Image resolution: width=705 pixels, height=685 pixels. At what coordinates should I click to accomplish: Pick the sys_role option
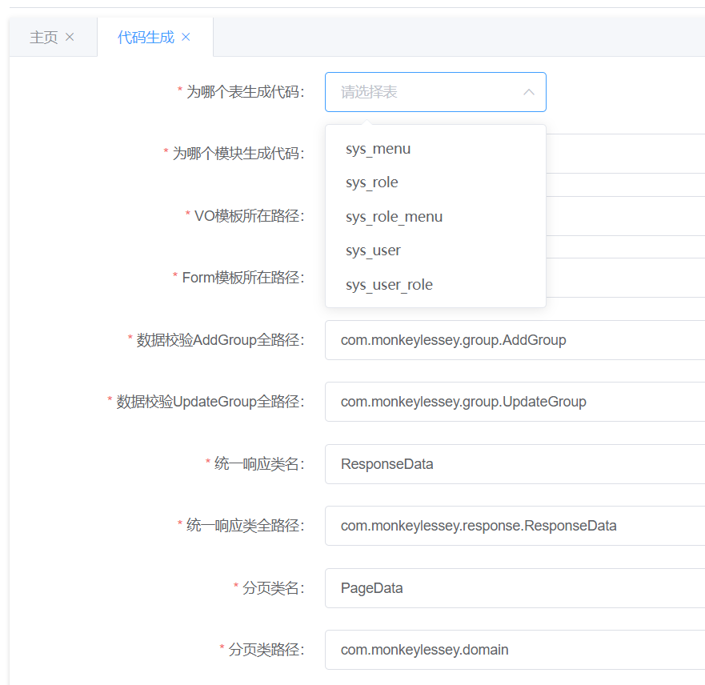(372, 182)
